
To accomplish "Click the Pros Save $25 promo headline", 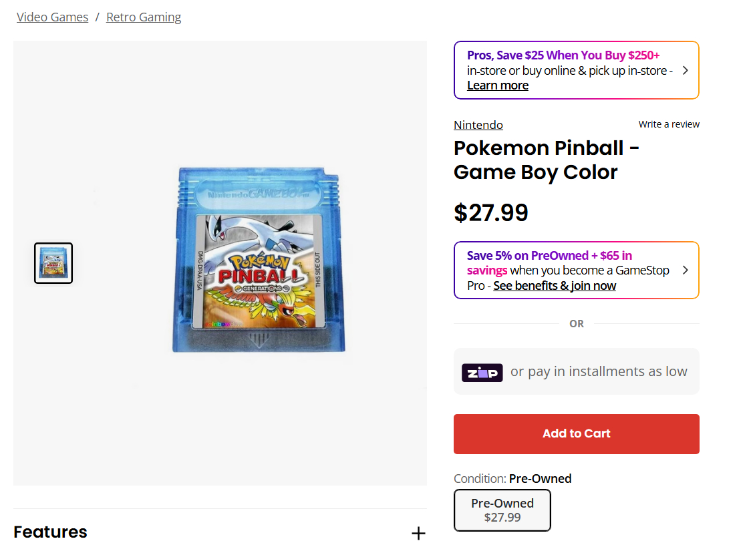I will tap(563, 55).
